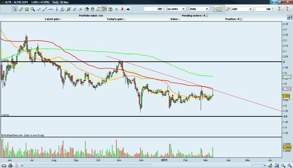Click the Latent gain label
The height and width of the screenshot is (168, 293).
point(53,19)
